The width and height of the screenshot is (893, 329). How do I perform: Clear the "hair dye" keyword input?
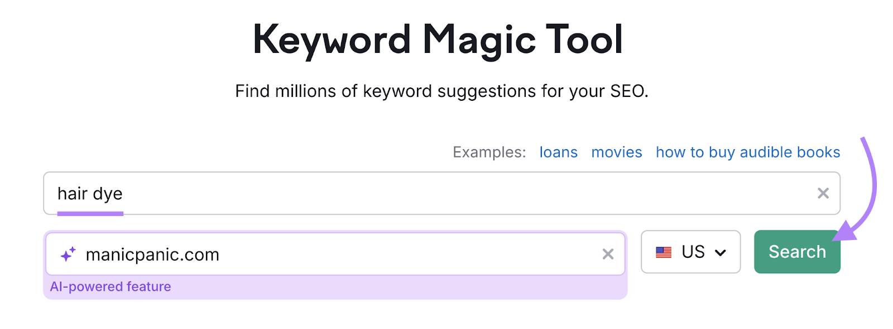click(x=823, y=193)
